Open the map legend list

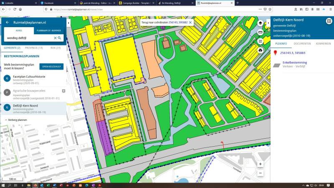click(x=260, y=41)
